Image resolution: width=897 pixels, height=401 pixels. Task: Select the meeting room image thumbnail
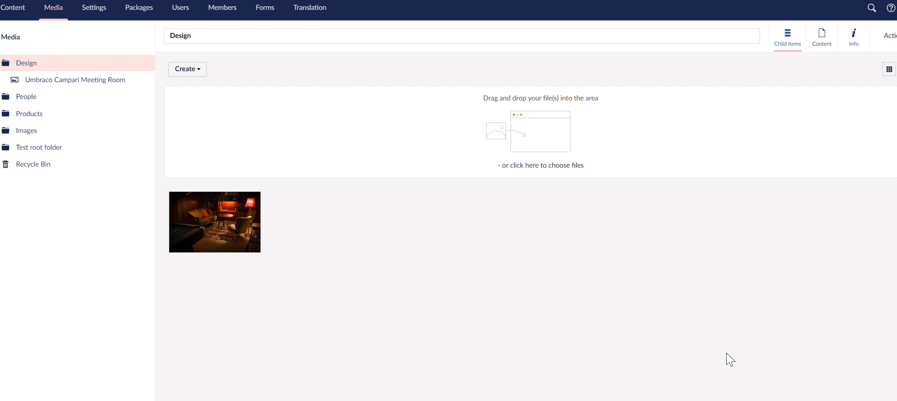215,222
